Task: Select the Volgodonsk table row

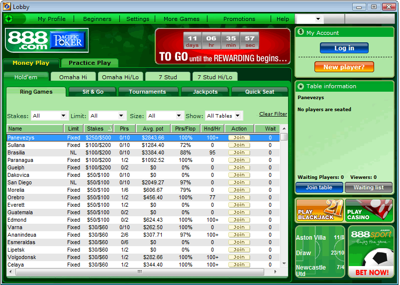Action: [x=143, y=257]
